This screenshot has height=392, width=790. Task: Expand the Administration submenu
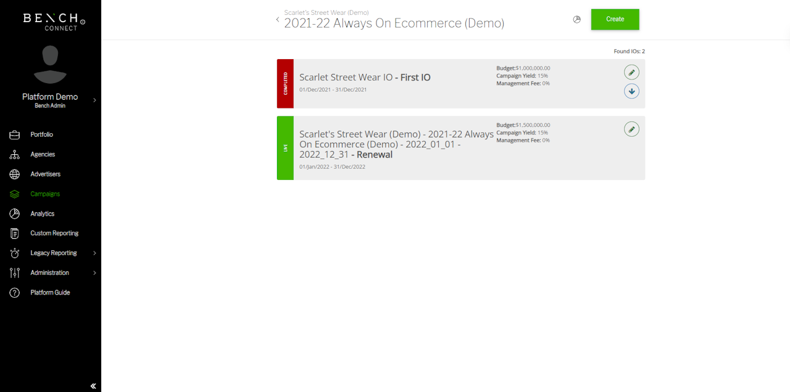tap(94, 272)
